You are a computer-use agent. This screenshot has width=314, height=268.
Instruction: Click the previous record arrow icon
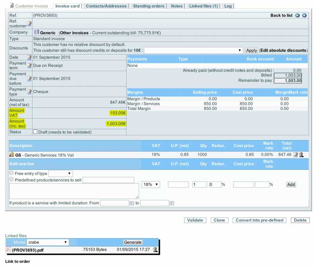297,15
